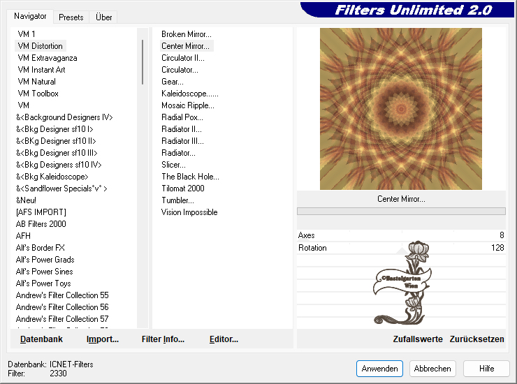The height and width of the screenshot is (384, 517).
Task: Open Filter Info...
Action: [x=163, y=339]
